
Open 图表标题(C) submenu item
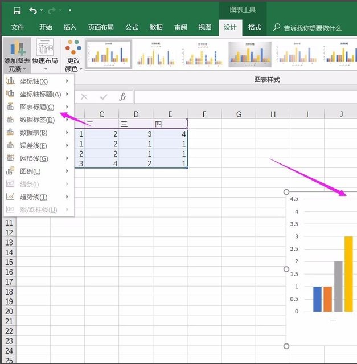(x=39, y=107)
